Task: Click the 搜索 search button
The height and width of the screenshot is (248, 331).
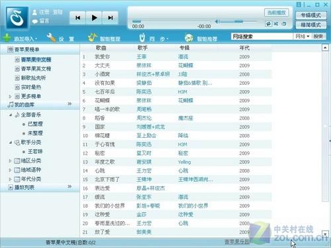Action: tap(318, 36)
